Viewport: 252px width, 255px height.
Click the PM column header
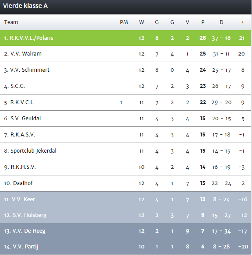tap(124, 22)
